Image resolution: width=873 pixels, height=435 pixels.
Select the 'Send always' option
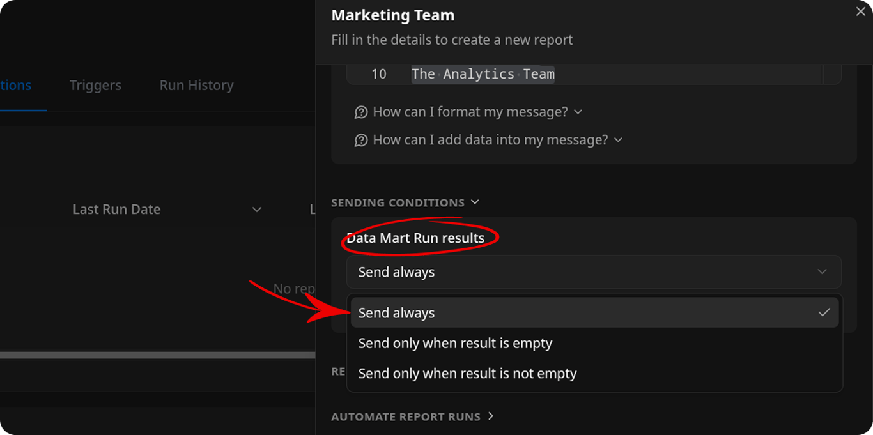(594, 313)
